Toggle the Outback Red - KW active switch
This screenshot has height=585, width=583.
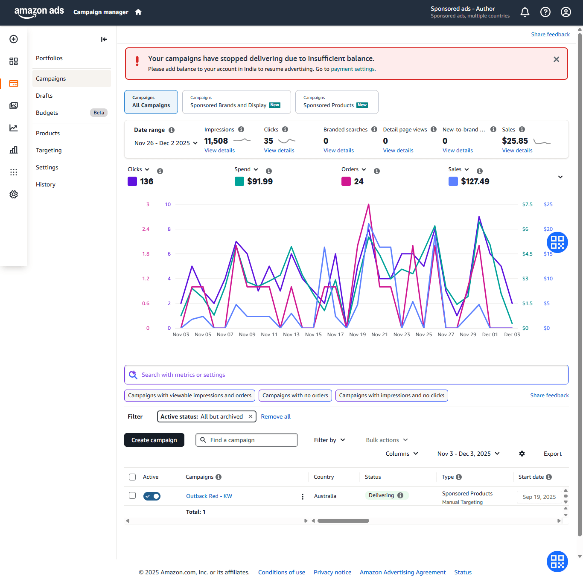pos(152,496)
